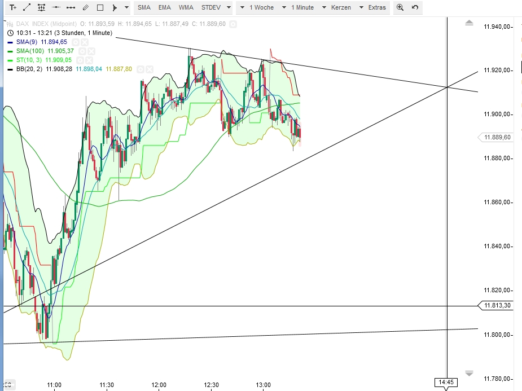Open the drawing tools dropdown arrow

tap(125, 8)
